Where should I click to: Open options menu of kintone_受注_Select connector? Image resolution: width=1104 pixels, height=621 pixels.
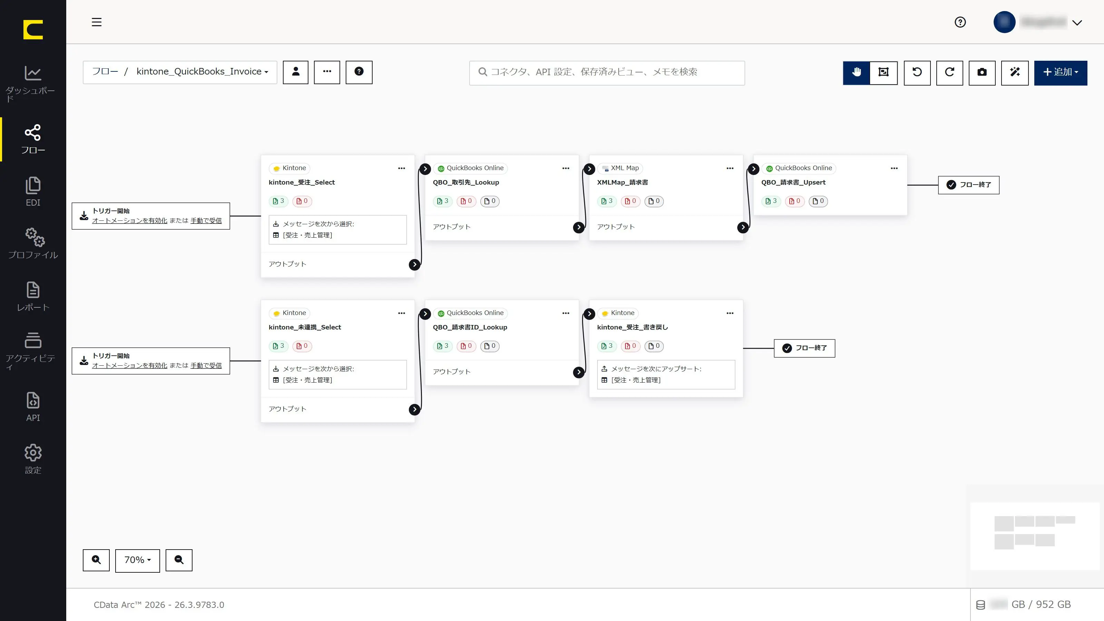pos(402,168)
